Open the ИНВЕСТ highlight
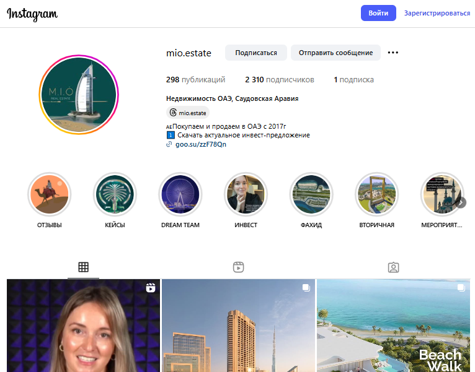Screen dimensions: 475x372 (246, 194)
